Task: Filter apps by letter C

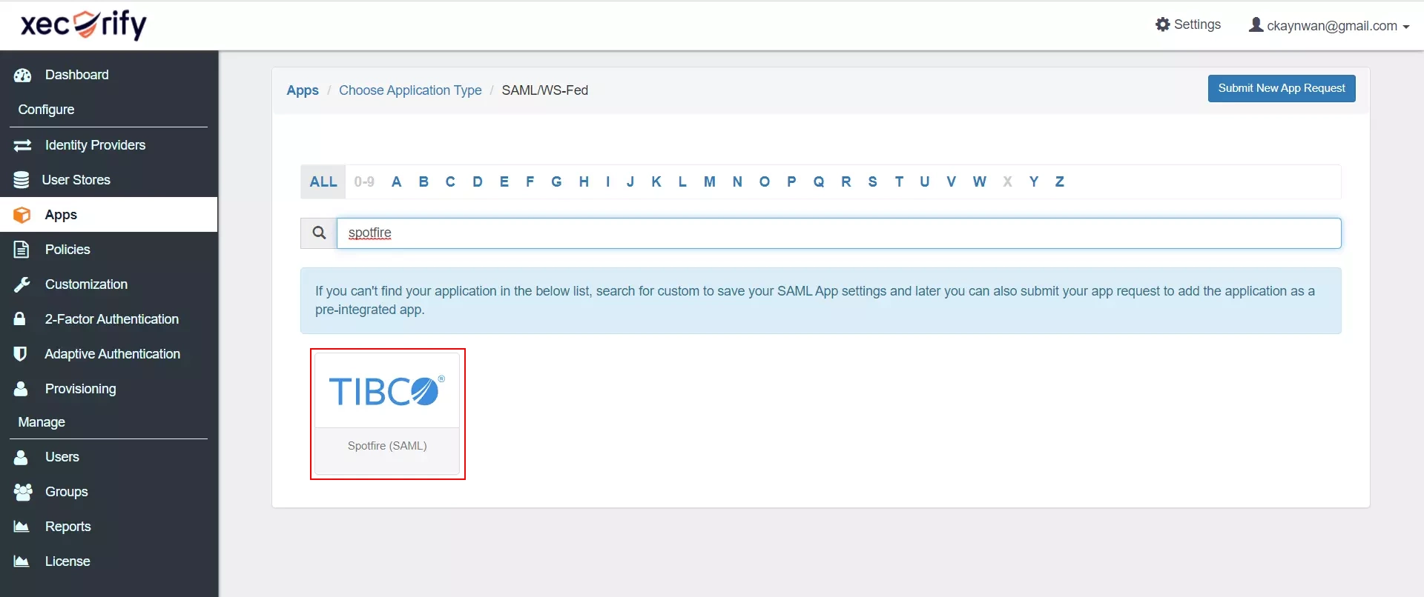Action: 450,182
